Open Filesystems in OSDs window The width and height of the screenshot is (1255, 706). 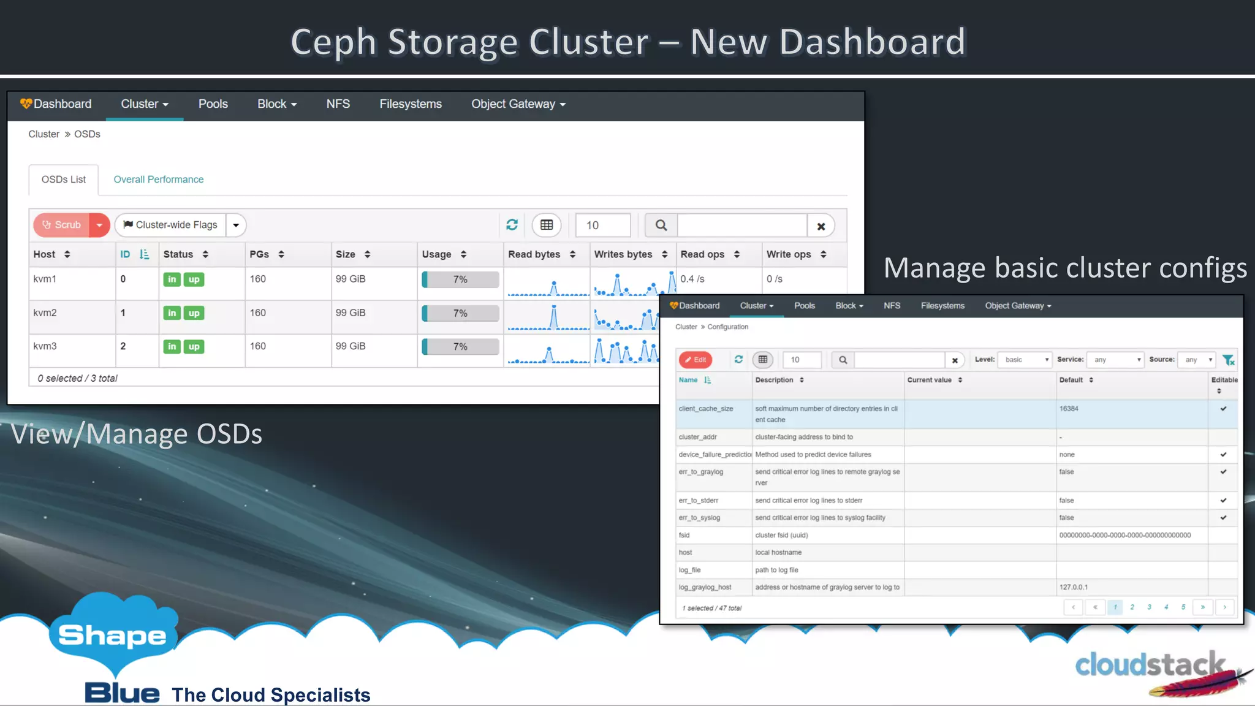(411, 104)
